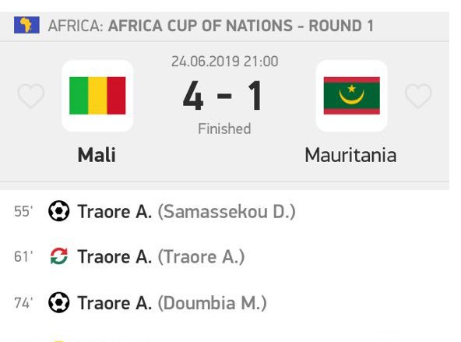Open assist player Doumbia M.
This screenshot has width=461, height=342.
pos(213,302)
